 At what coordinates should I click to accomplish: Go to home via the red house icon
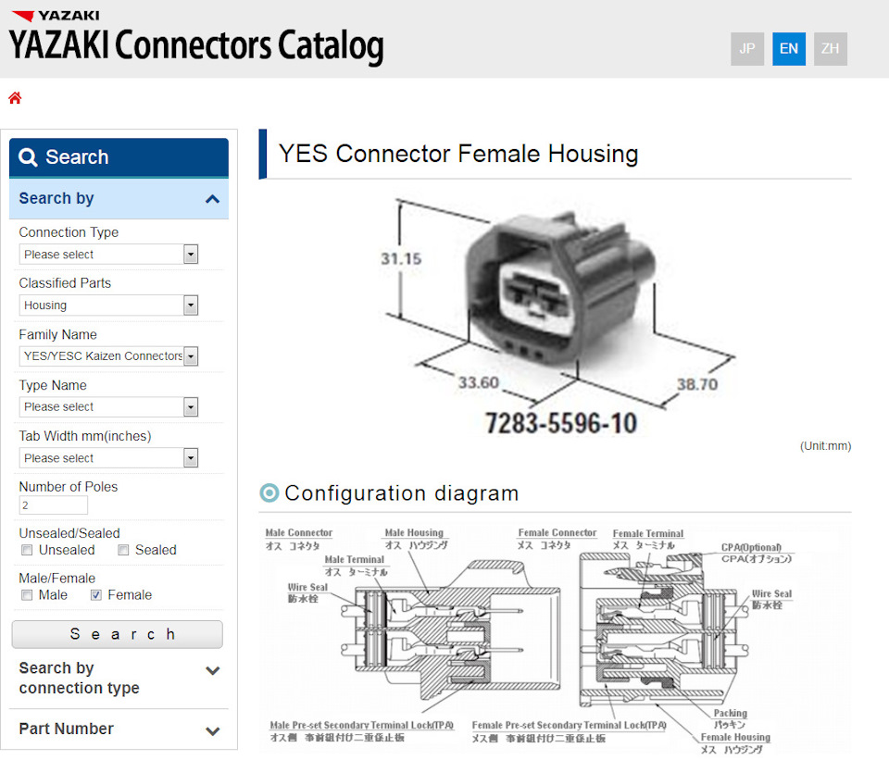tap(15, 98)
